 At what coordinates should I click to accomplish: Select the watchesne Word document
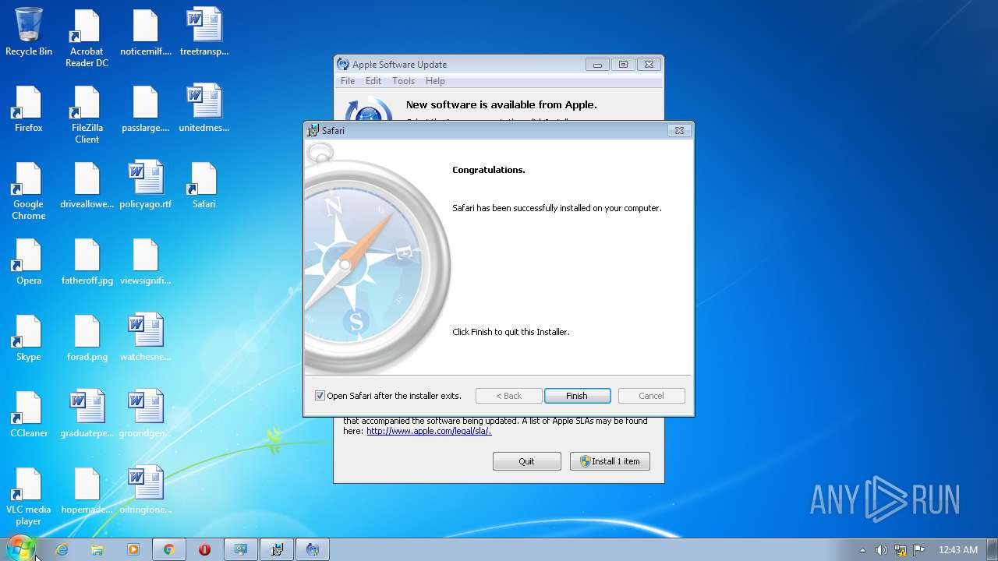(145, 337)
